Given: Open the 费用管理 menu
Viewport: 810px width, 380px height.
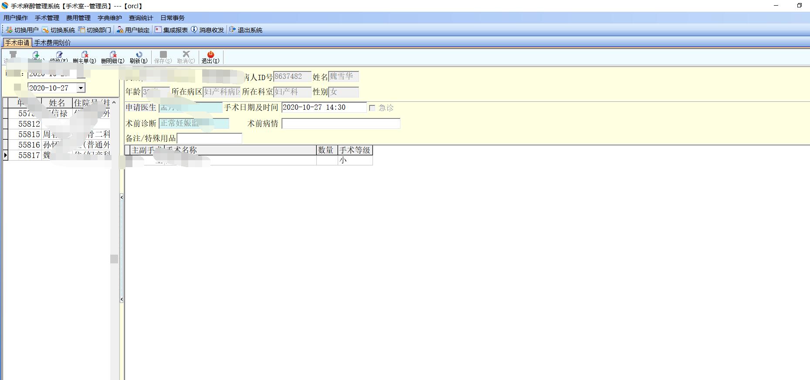Looking at the screenshot, I should tap(78, 18).
